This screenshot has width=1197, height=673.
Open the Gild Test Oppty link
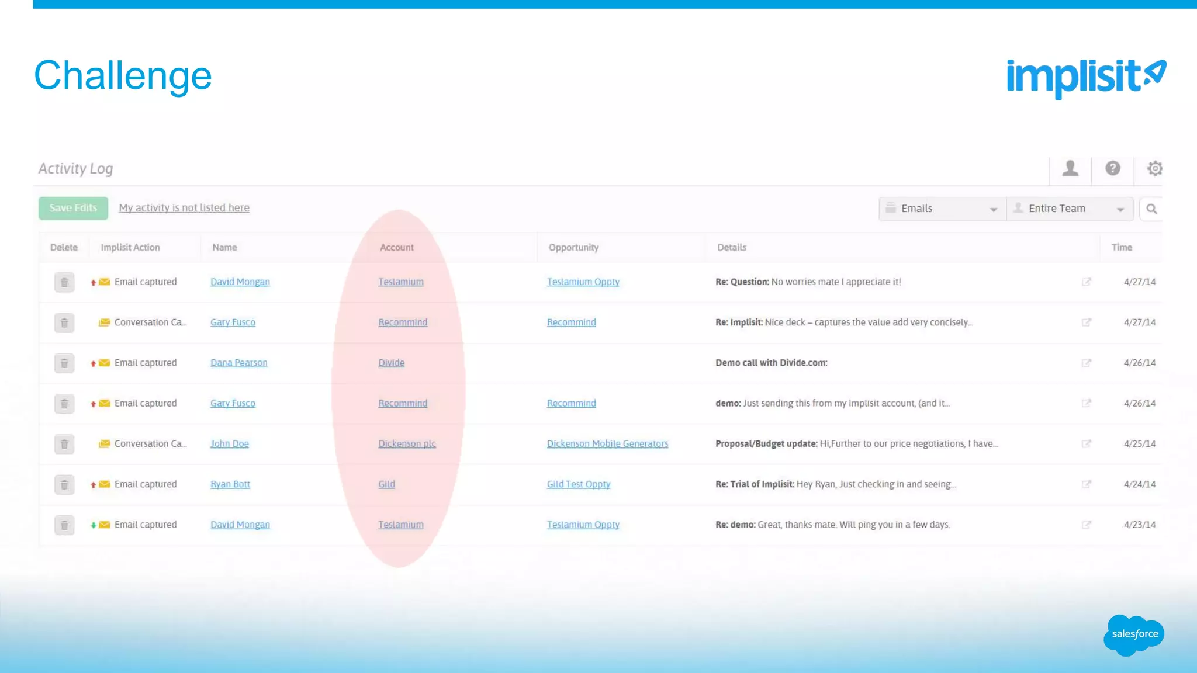click(578, 484)
